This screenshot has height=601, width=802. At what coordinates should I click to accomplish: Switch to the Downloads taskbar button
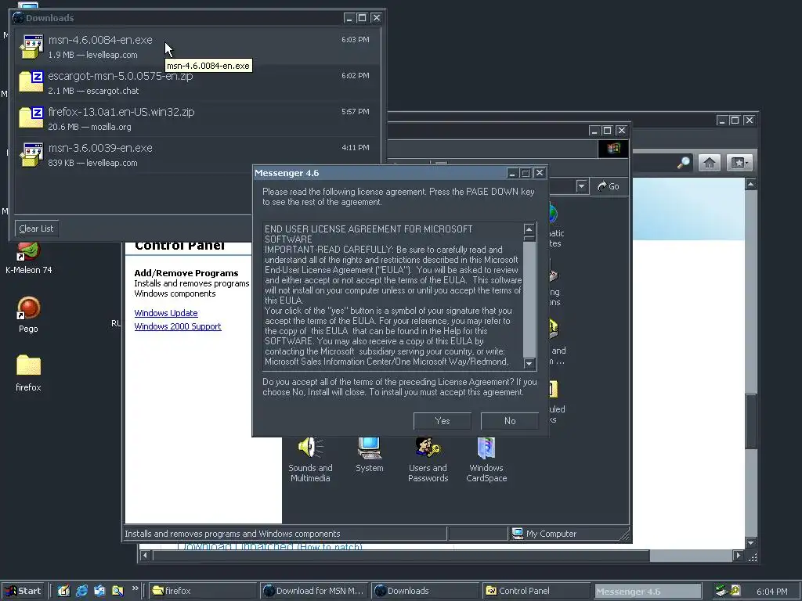point(425,591)
